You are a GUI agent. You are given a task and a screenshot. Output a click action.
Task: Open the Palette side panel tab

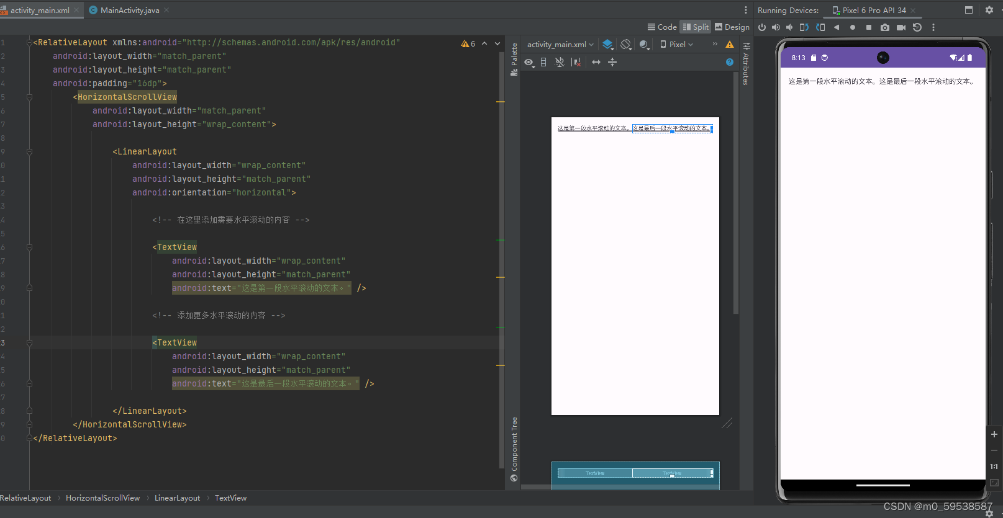514,60
